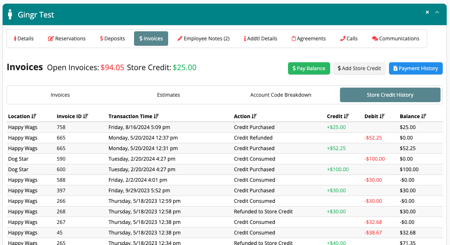Sort the Credit column

(347, 116)
